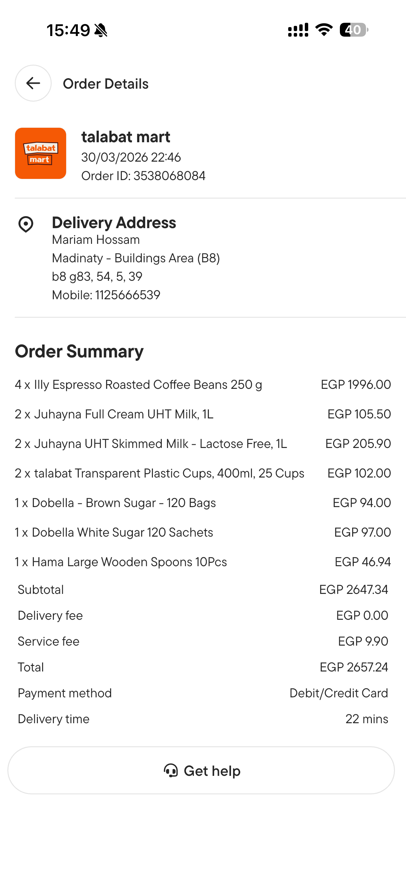The width and height of the screenshot is (406, 883).
Task: Tap the Wi-Fi status icon
Action: pos(324,30)
